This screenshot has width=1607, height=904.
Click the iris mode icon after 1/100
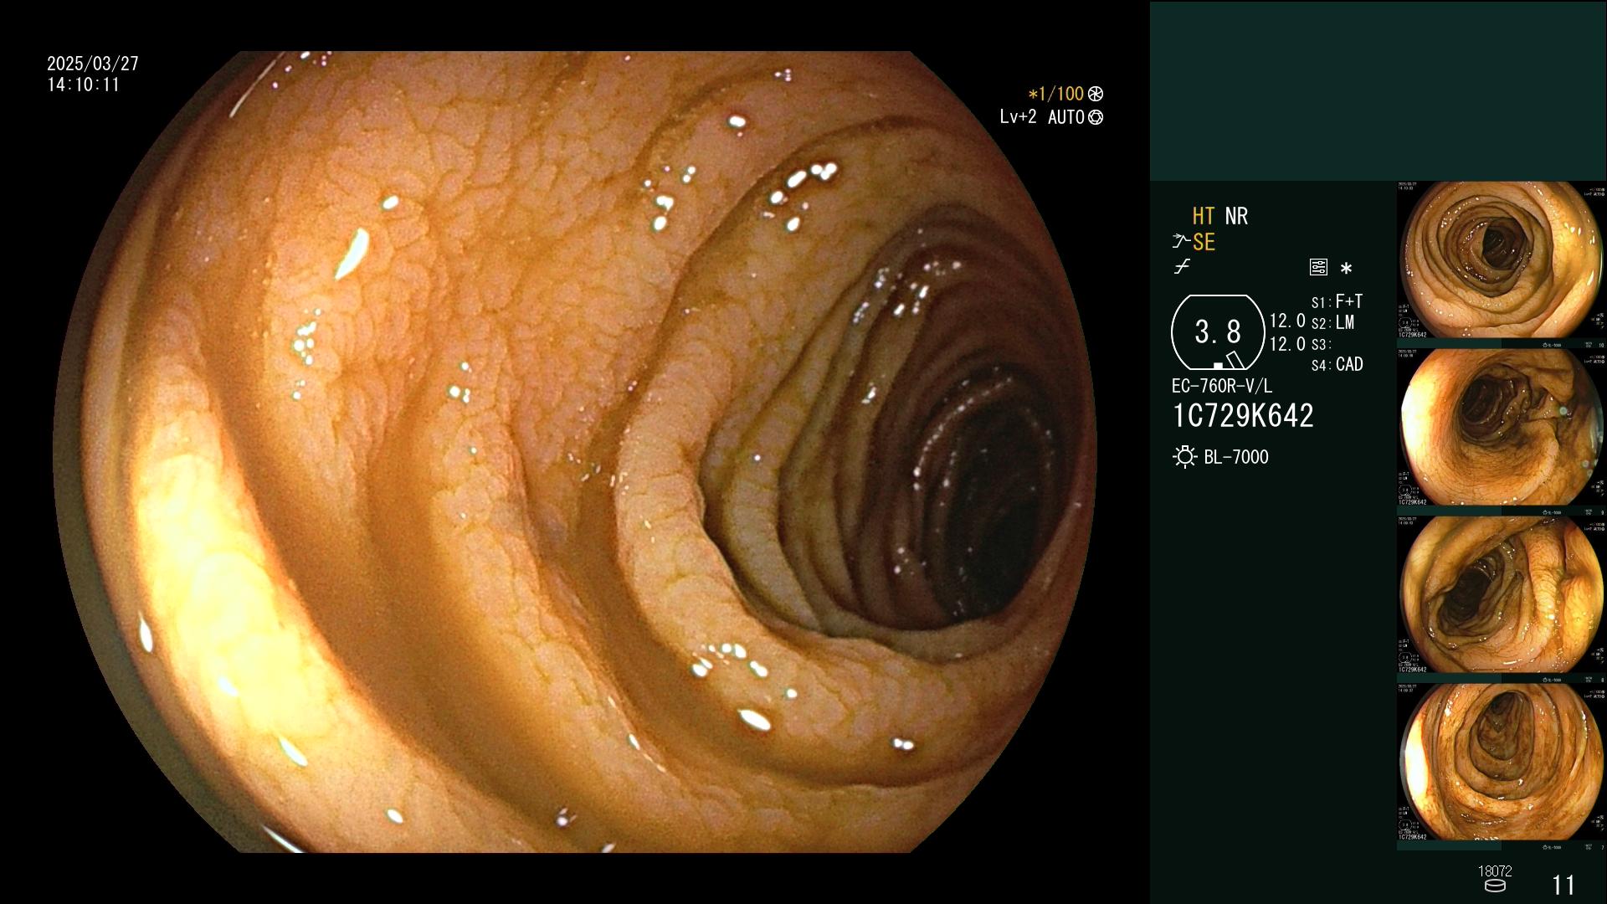point(1096,94)
